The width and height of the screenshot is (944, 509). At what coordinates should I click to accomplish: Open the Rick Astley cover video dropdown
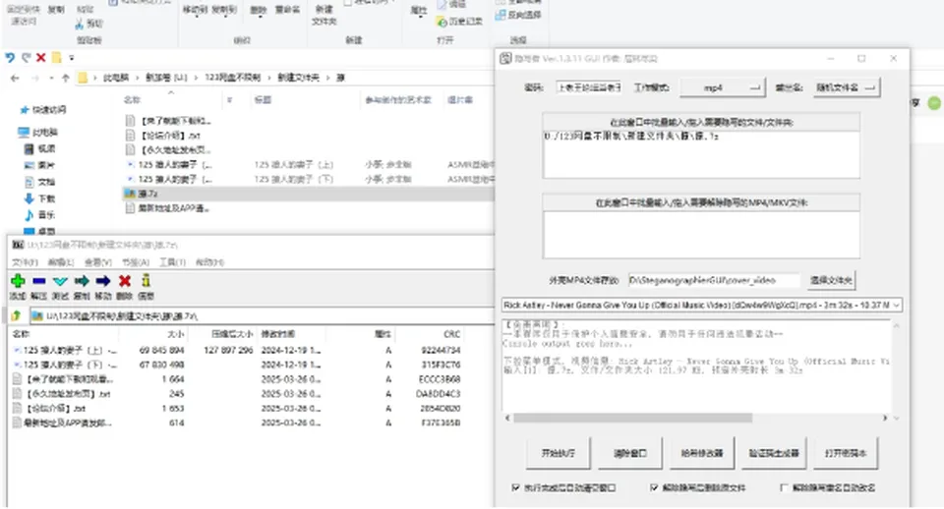coord(702,305)
